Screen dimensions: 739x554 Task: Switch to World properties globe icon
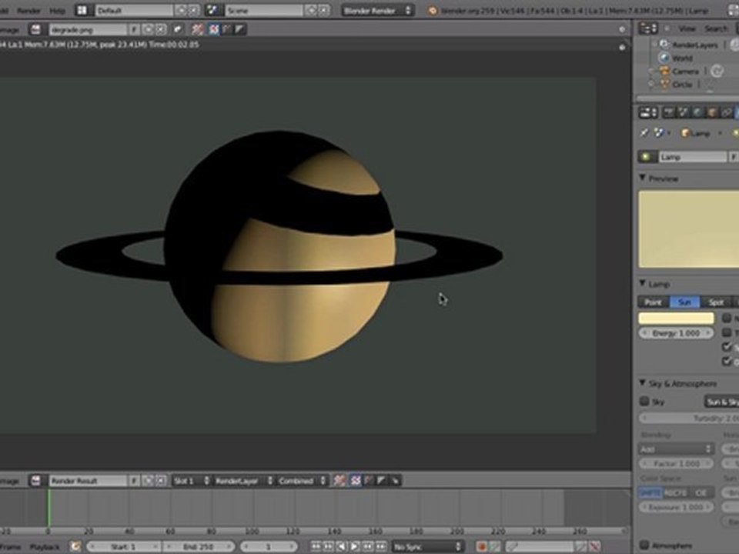[x=697, y=112]
